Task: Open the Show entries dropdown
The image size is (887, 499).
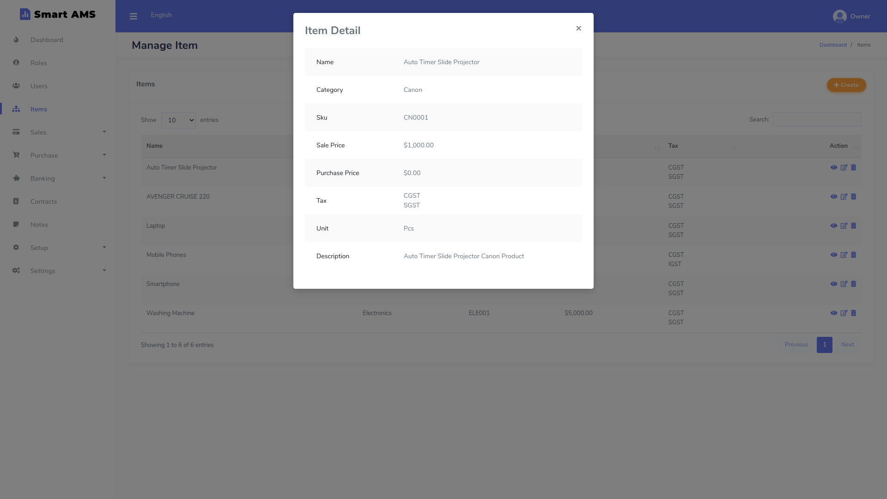Action: coord(178,120)
